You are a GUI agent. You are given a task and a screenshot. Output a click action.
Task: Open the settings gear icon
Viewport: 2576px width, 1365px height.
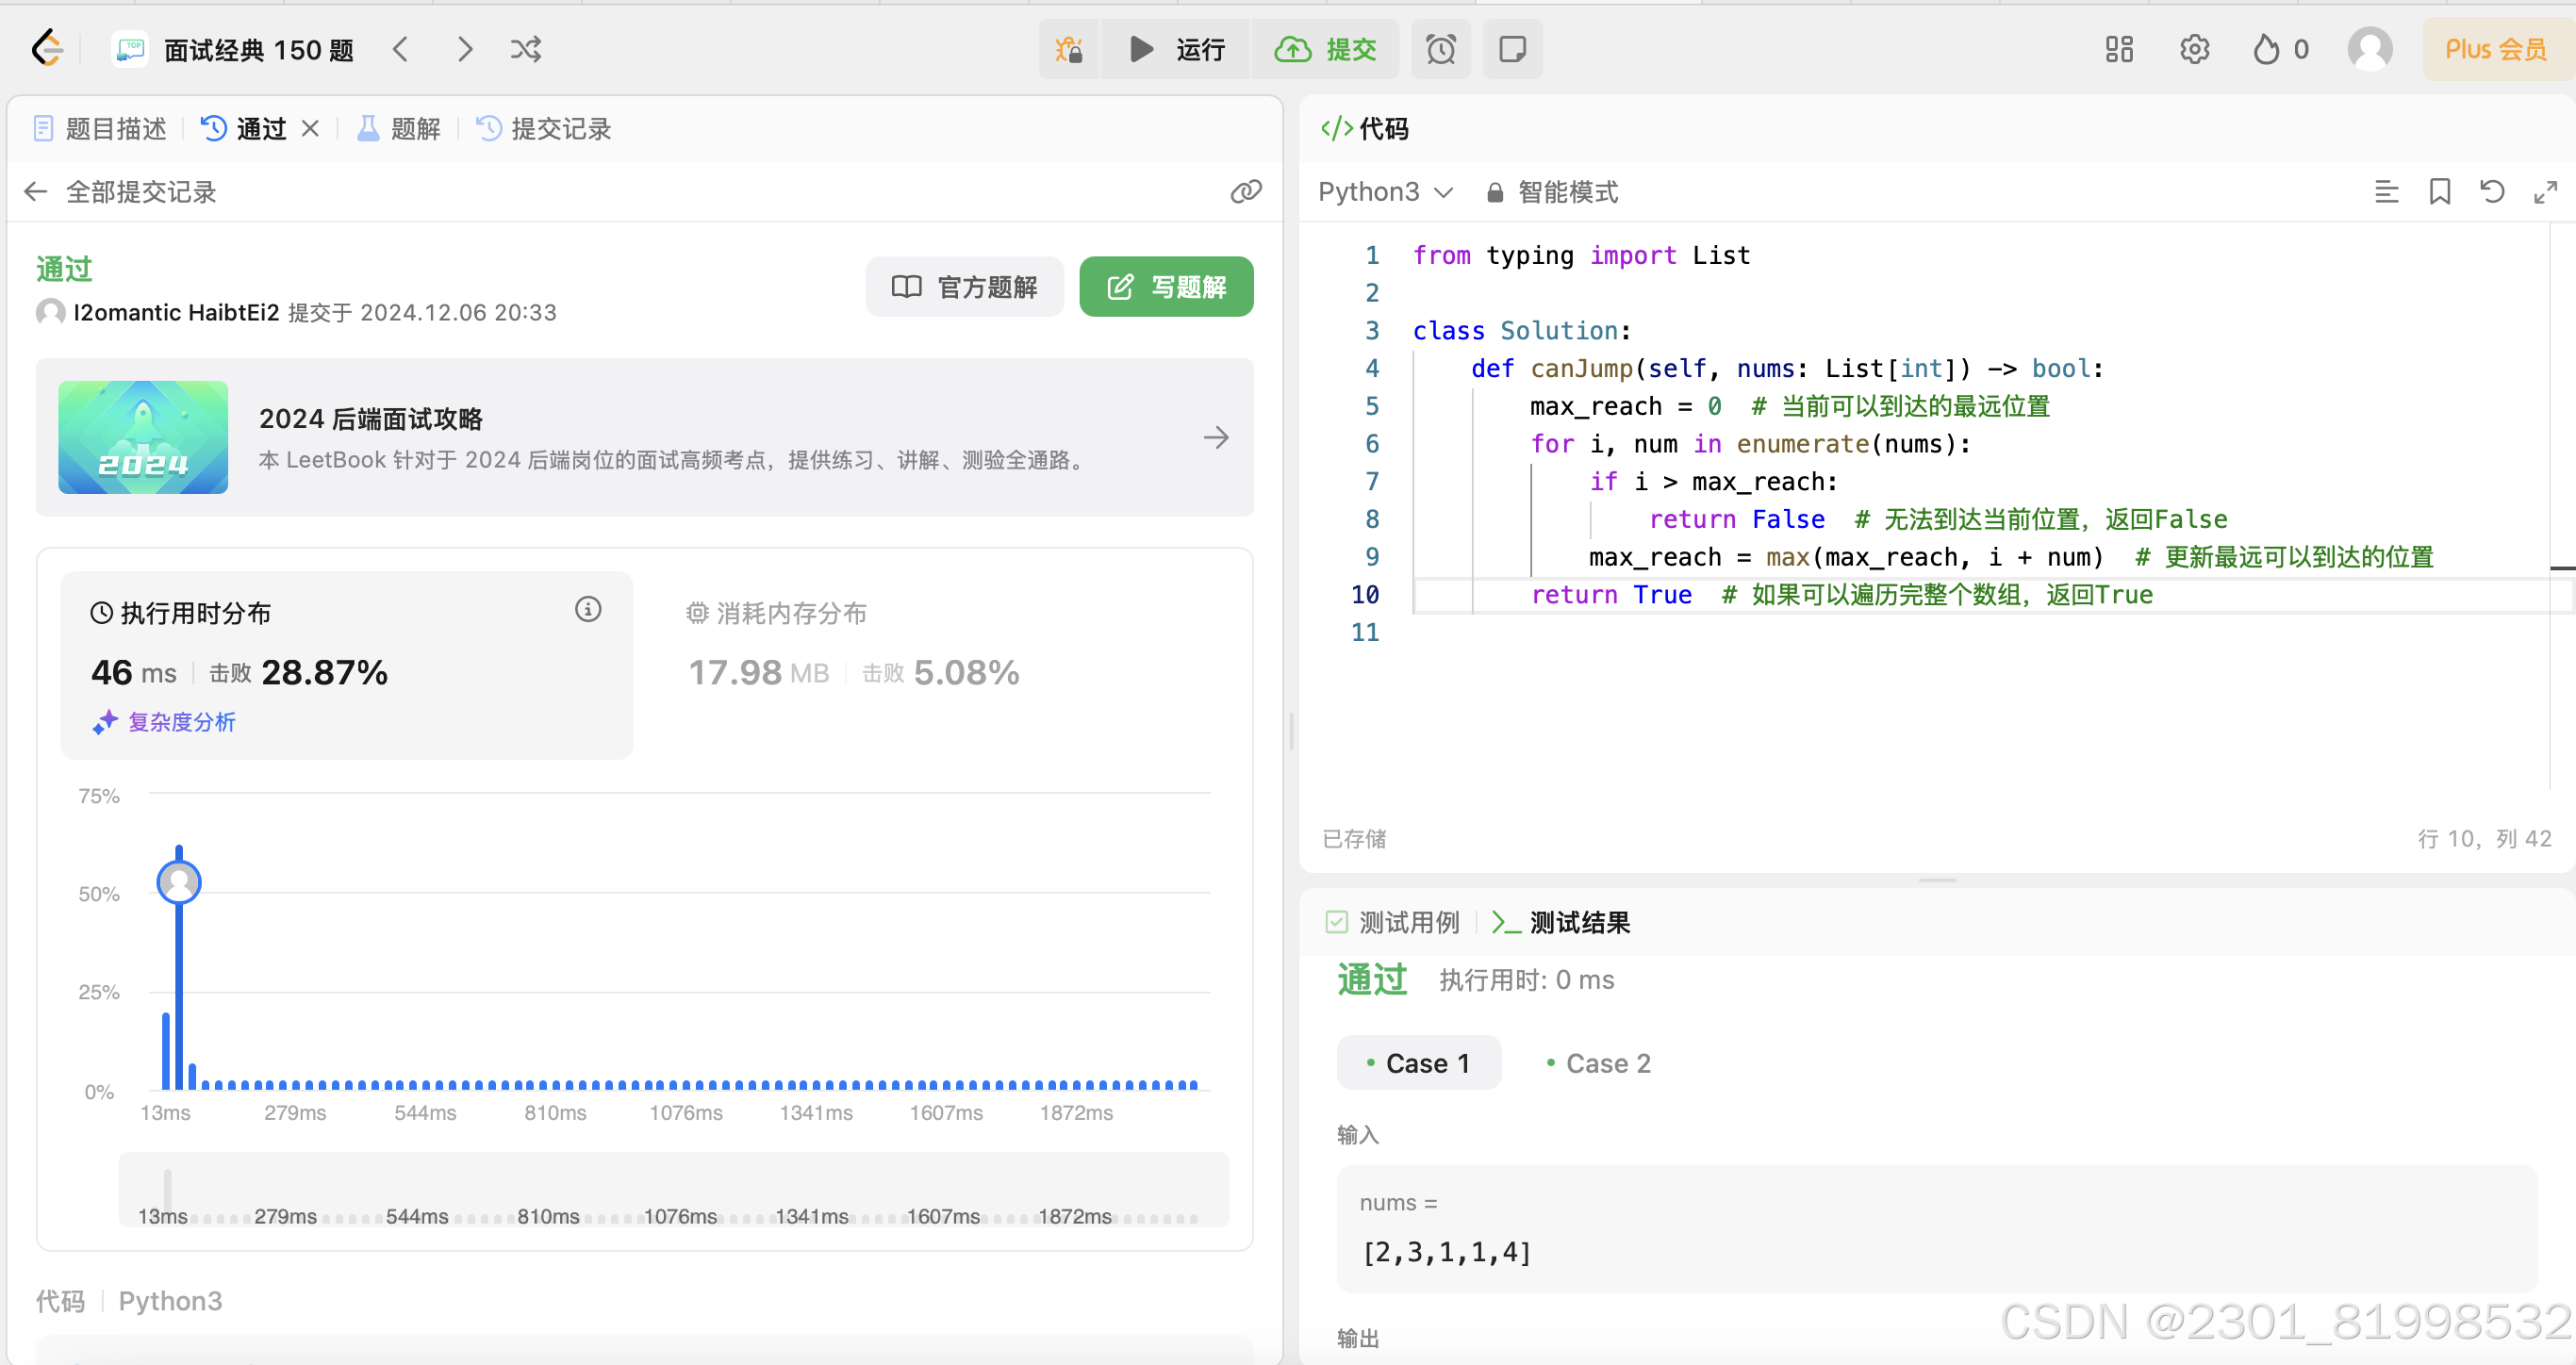point(2194,49)
